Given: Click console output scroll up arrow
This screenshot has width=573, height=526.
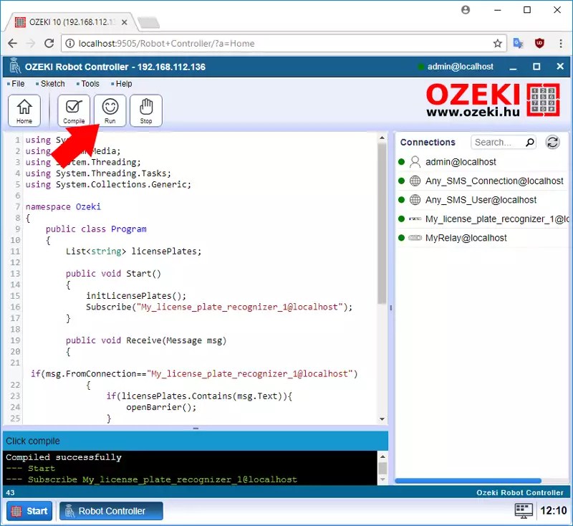Looking at the screenshot, I should (382, 456).
